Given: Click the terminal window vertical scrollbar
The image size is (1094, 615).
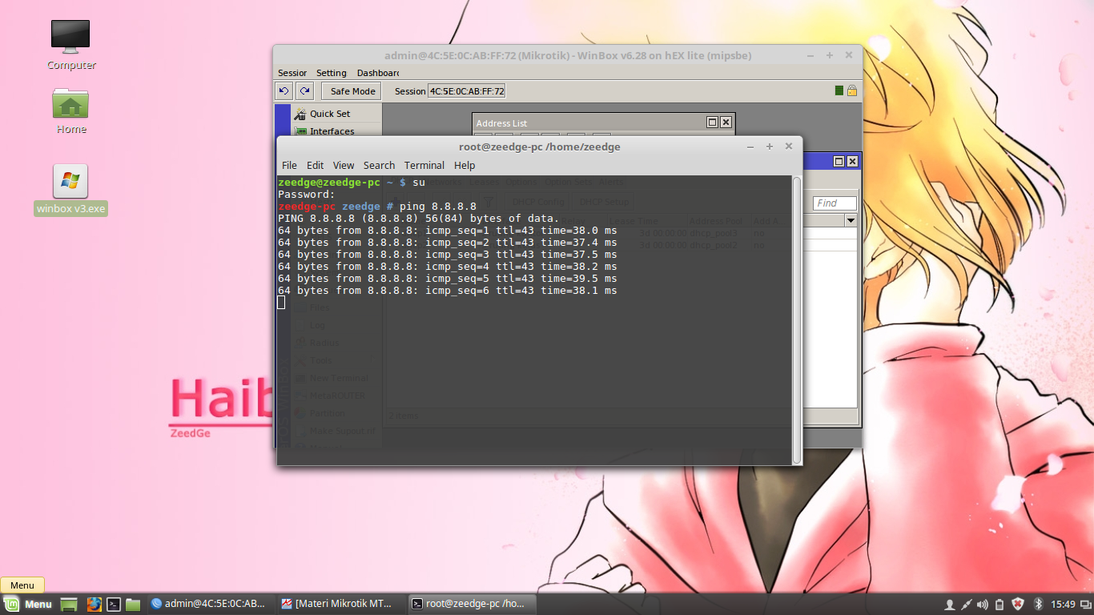Looking at the screenshot, I should coord(796,320).
